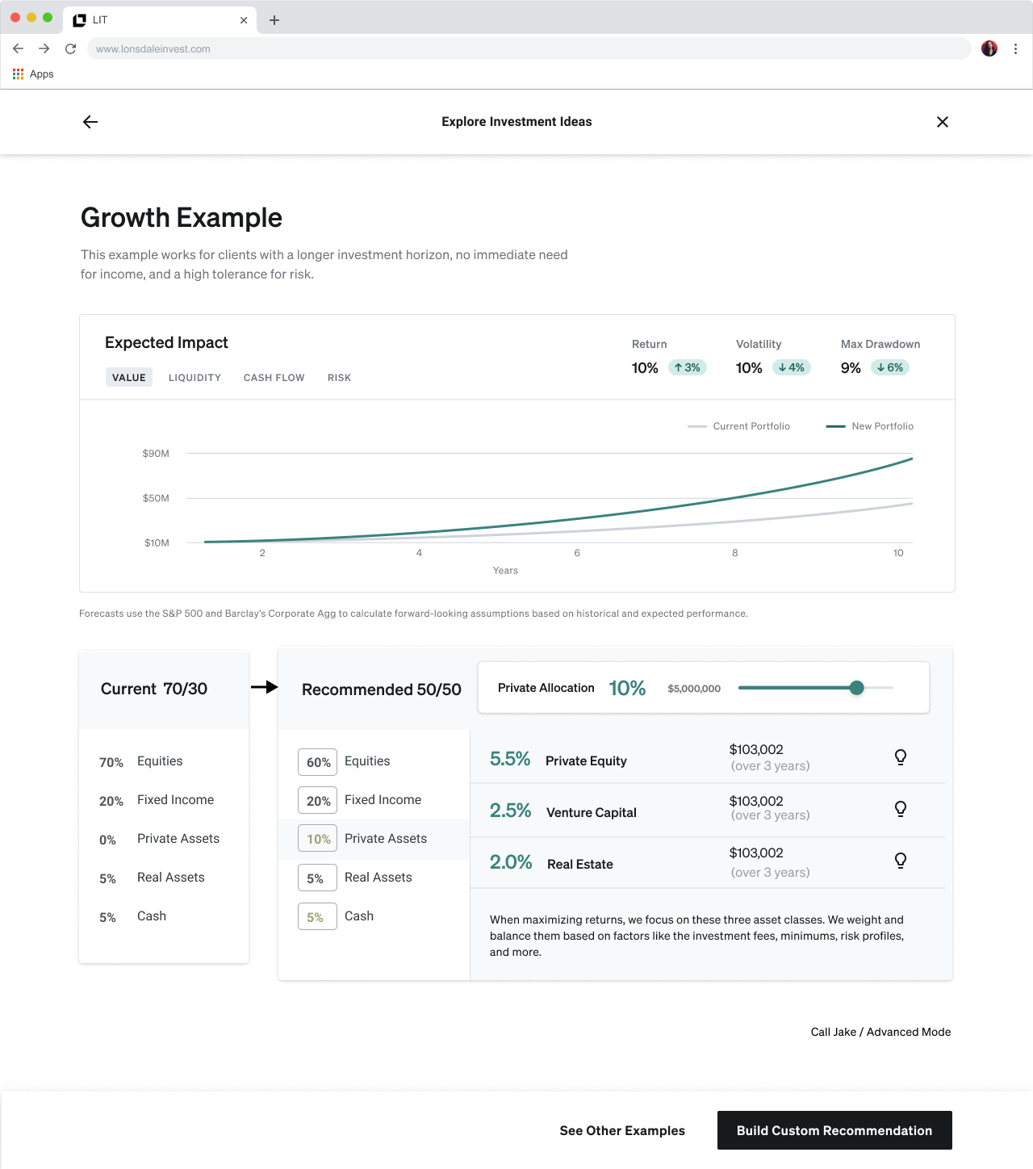
Task: Close the Explore Investment Ideas panel
Action: [942, 122]
